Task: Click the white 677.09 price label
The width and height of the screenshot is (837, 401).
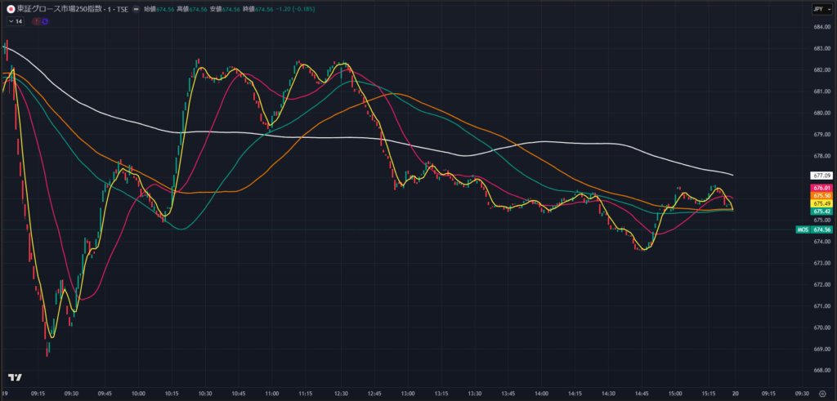Action: pyautogui.click(x=821, y=176)
